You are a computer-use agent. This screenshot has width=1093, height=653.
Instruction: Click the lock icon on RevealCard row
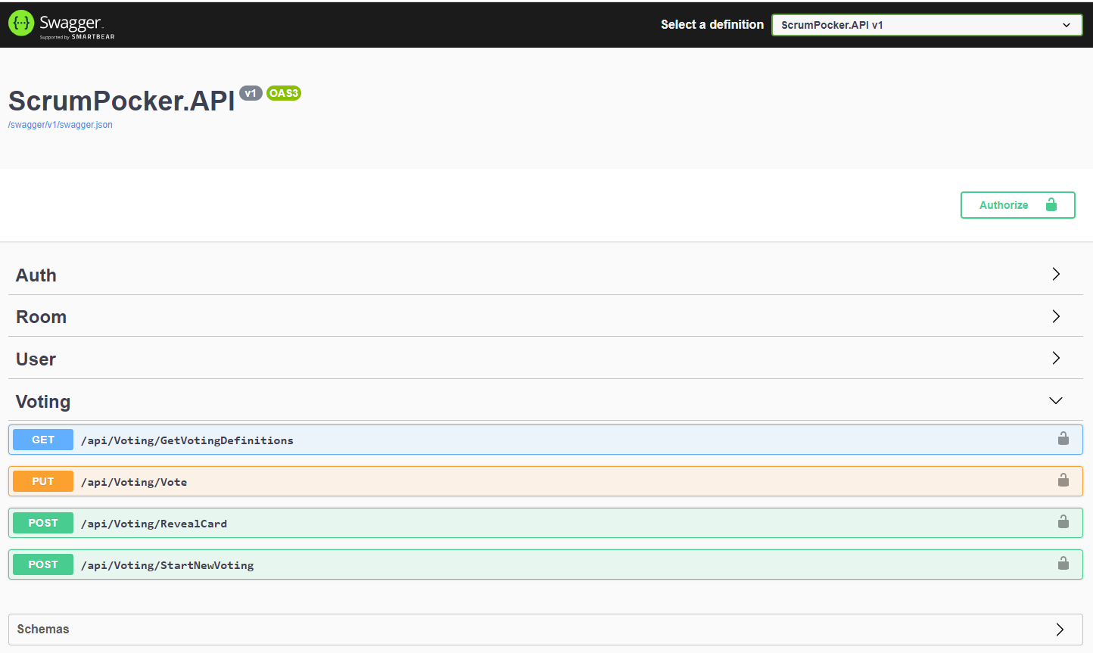click(x=1063, y=522)
